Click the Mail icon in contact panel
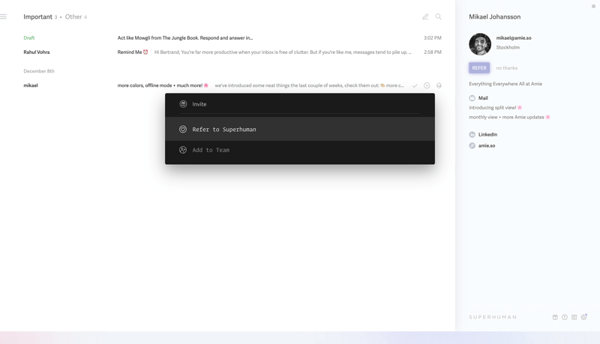This screenshot has height=344, width=600. click(472, 98)
